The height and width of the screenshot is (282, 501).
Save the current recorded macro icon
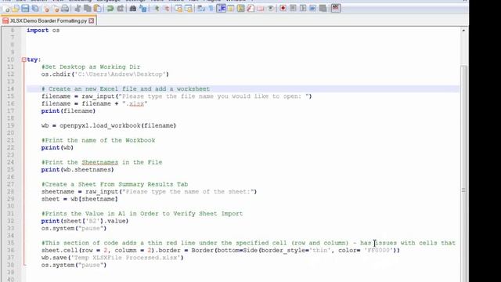tap(323, 9)
